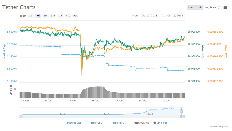Toggle 24h Vol series in legend
This screenshot has height=131, width=232.
click(160, 123)
